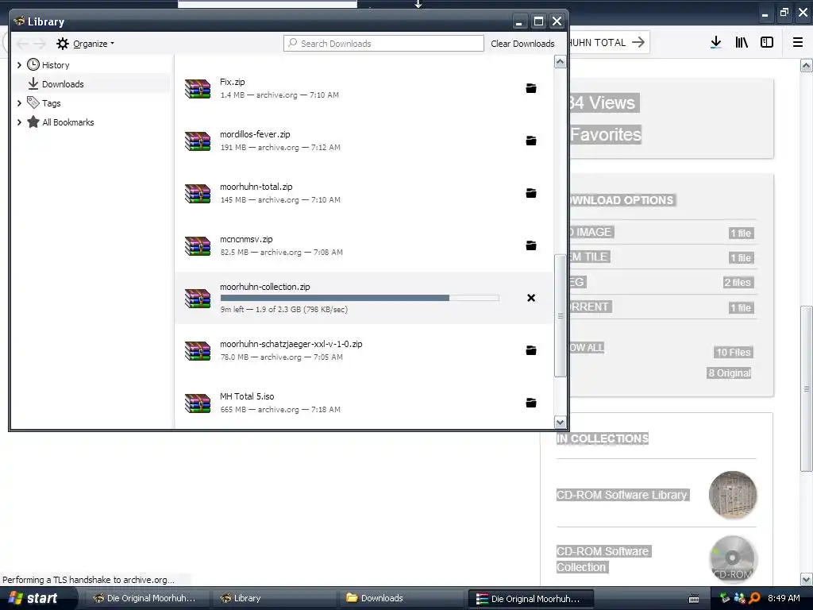Click 10 Files link on archive page

click(733, 352)
